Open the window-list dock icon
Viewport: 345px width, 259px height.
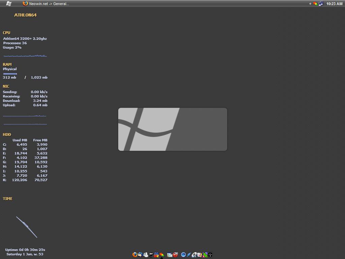(x=170, y=255)
